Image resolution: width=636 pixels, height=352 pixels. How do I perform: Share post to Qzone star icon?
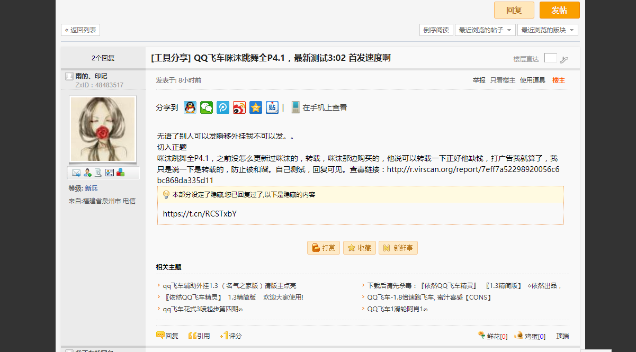click(256, 107)
